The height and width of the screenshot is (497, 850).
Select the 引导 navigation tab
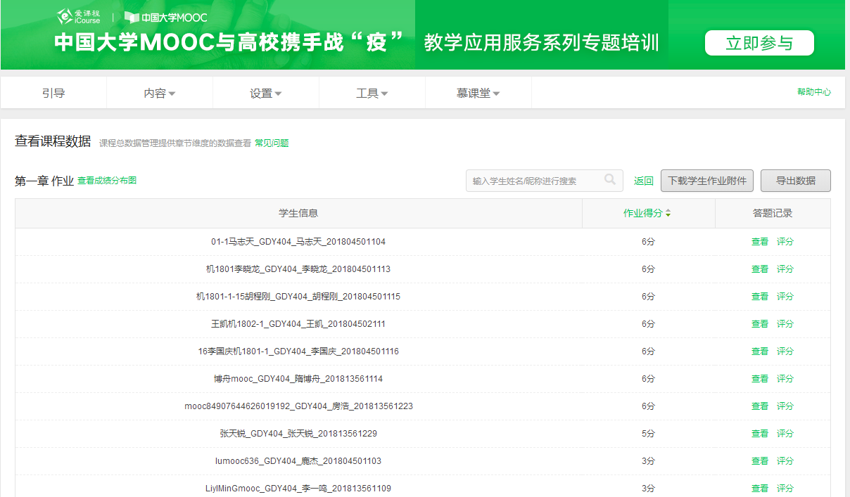(x=53, y=93)
